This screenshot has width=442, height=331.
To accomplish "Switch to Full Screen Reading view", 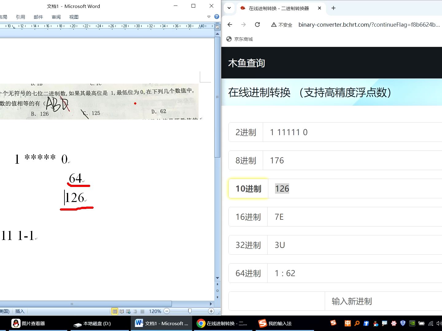I will click(x=122, y=311).
